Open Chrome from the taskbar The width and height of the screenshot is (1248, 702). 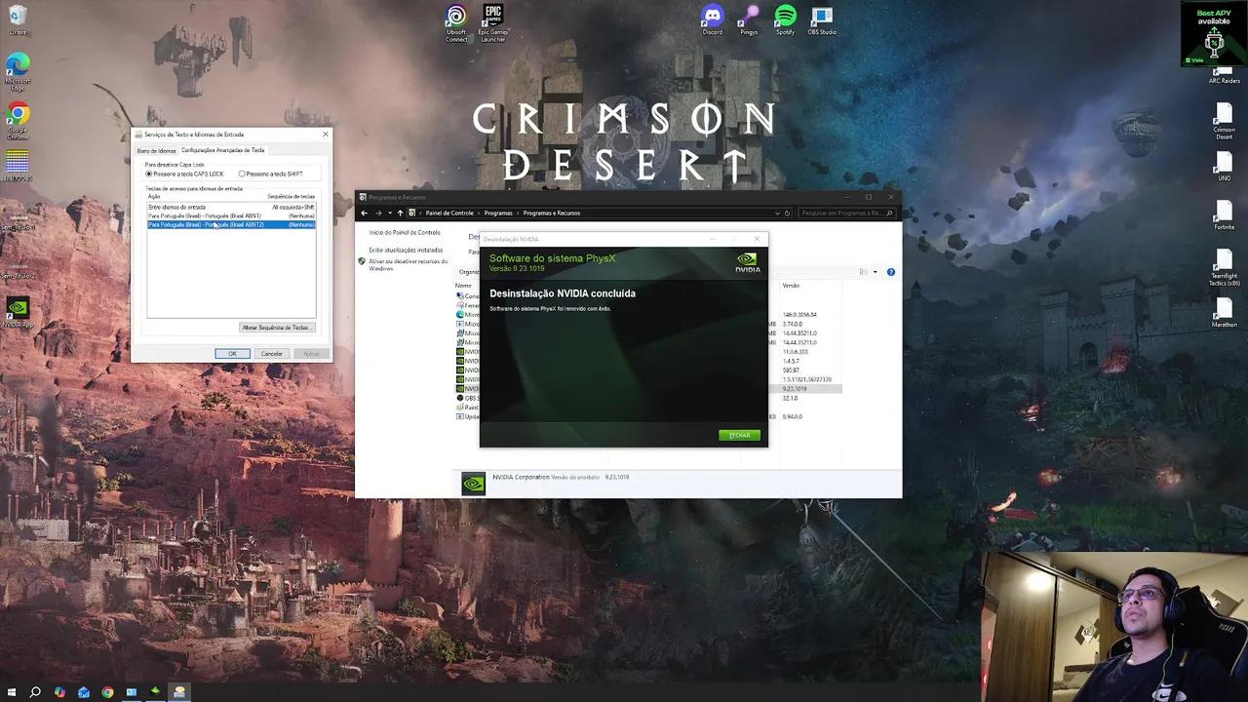107,692
